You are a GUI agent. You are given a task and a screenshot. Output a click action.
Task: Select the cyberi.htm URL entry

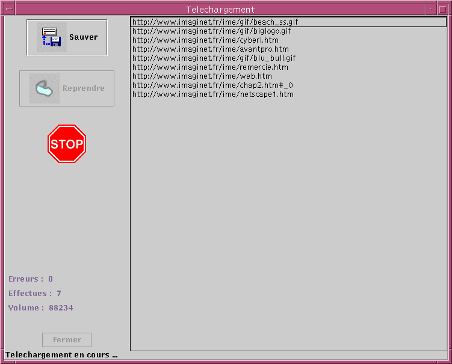205,40
